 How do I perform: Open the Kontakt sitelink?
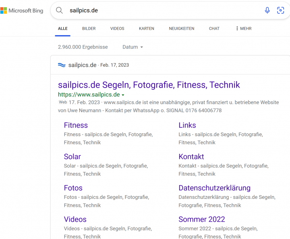click(x=191, y=157)
